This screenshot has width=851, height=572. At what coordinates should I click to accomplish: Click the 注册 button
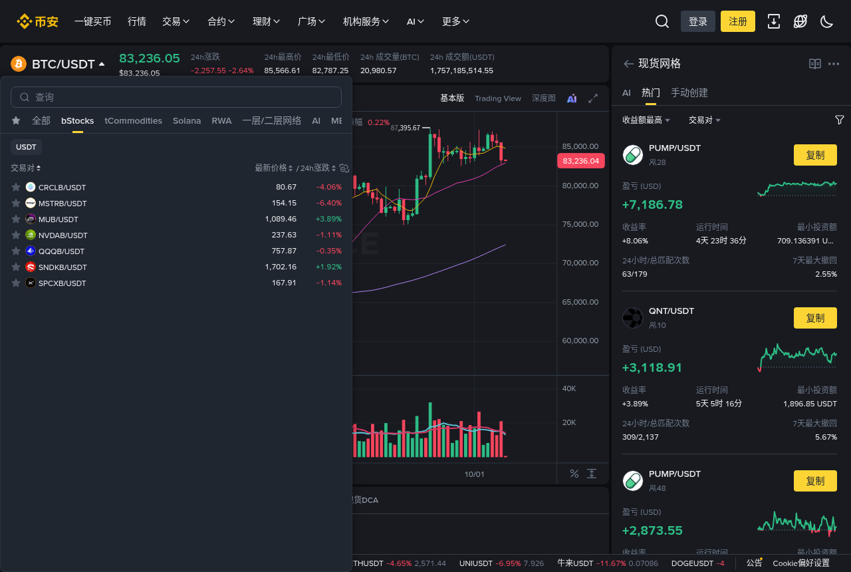[x=738, y=21]
